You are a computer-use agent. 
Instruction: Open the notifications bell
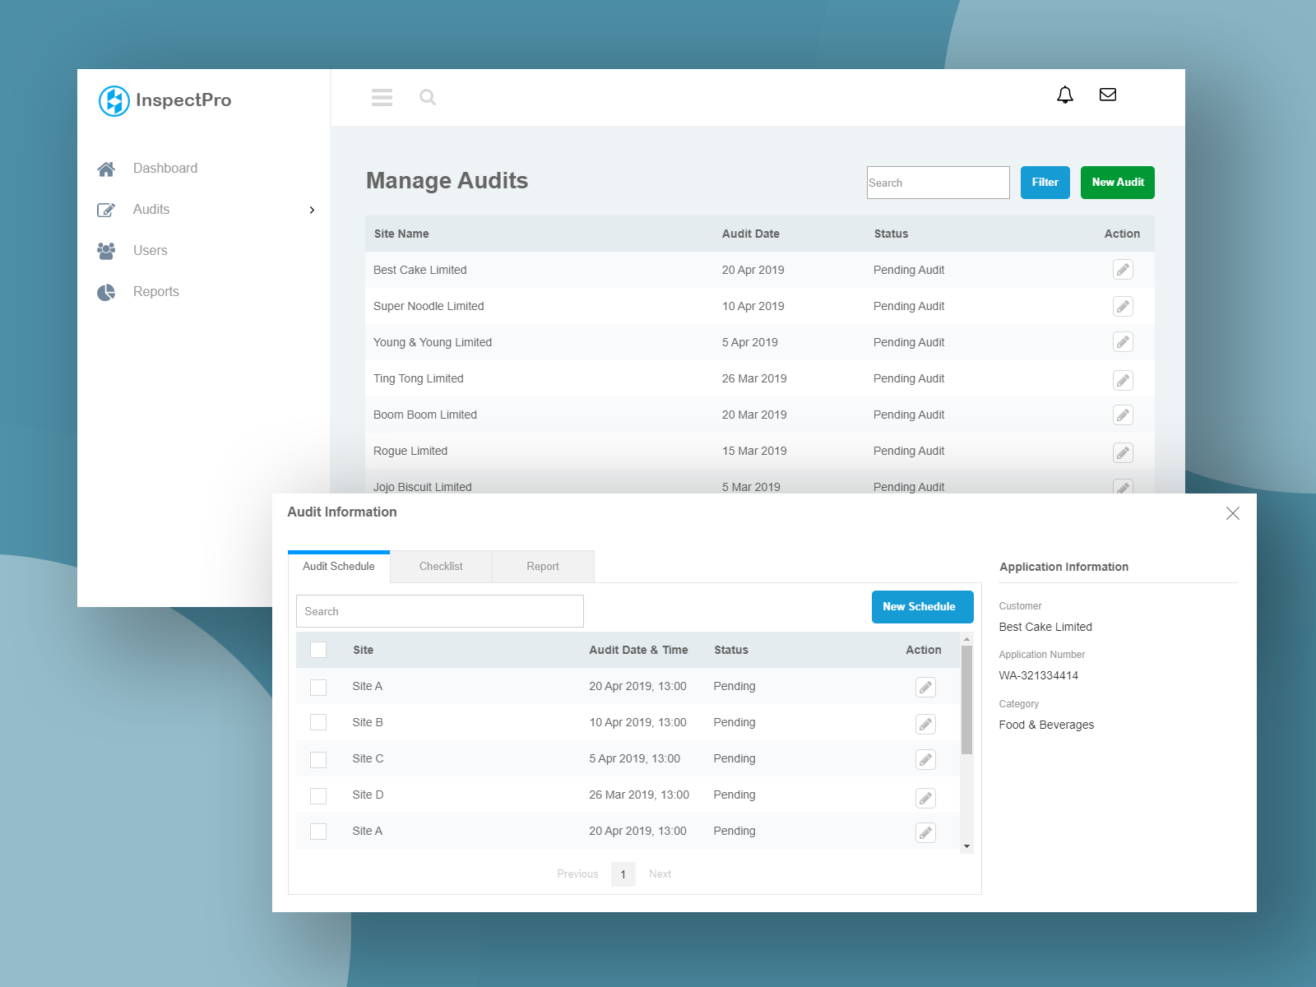pos(1065,95)
